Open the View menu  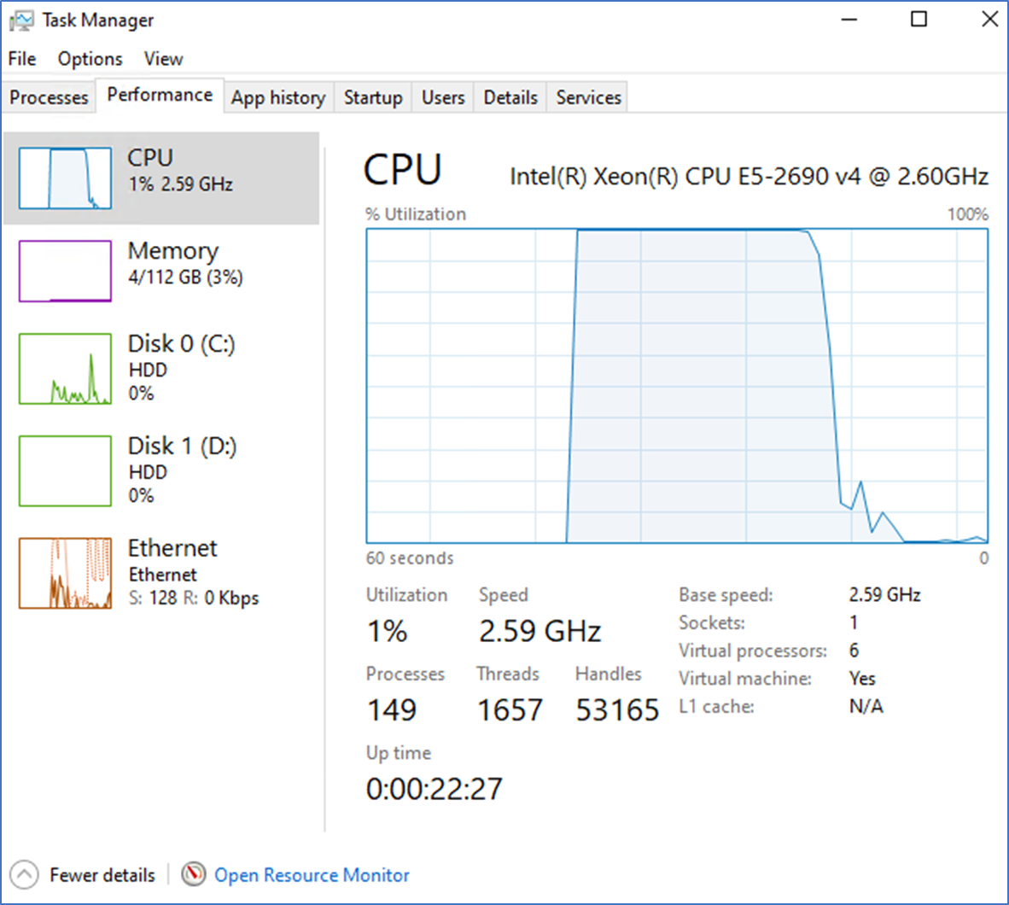pyautogui.click(x=163, y=59)
